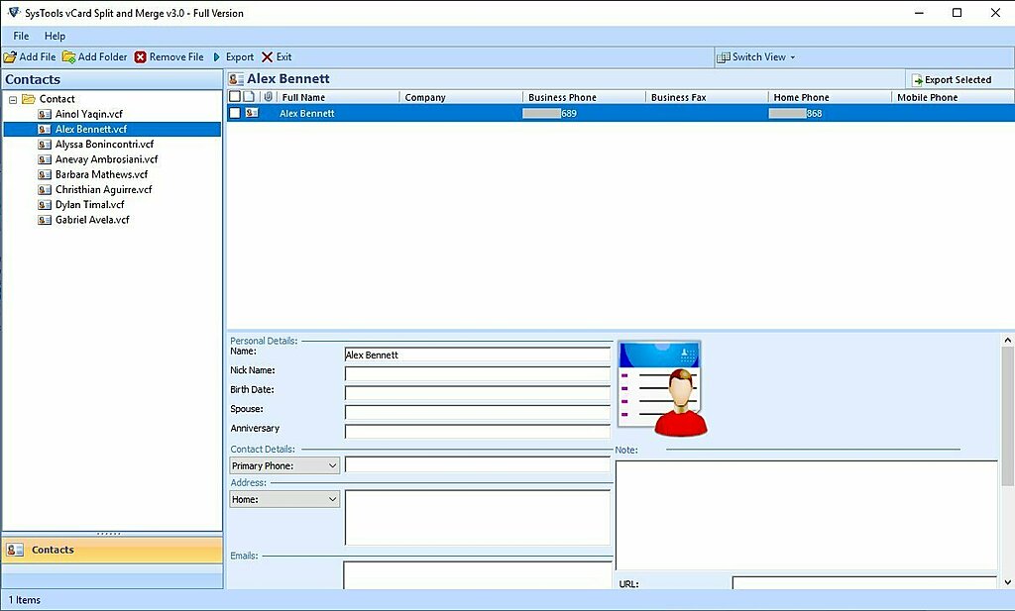1015x611 pixels.
Task: Click the Add File toolbar icon
Action: point(10,56)
